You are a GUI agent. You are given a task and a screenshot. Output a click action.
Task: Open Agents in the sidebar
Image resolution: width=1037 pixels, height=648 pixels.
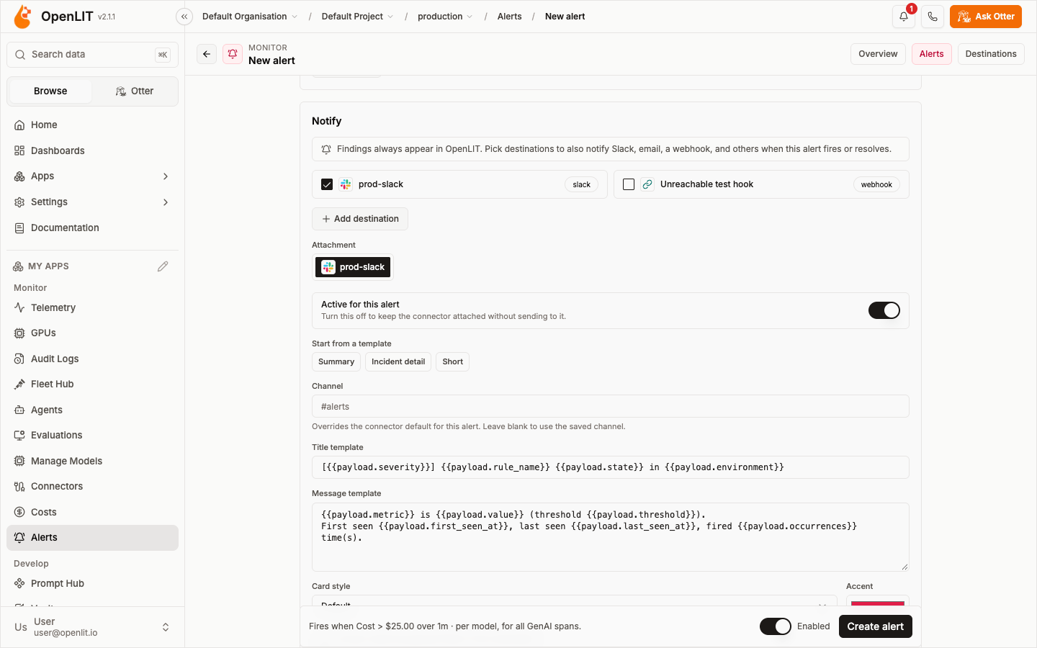click(92, 410)
